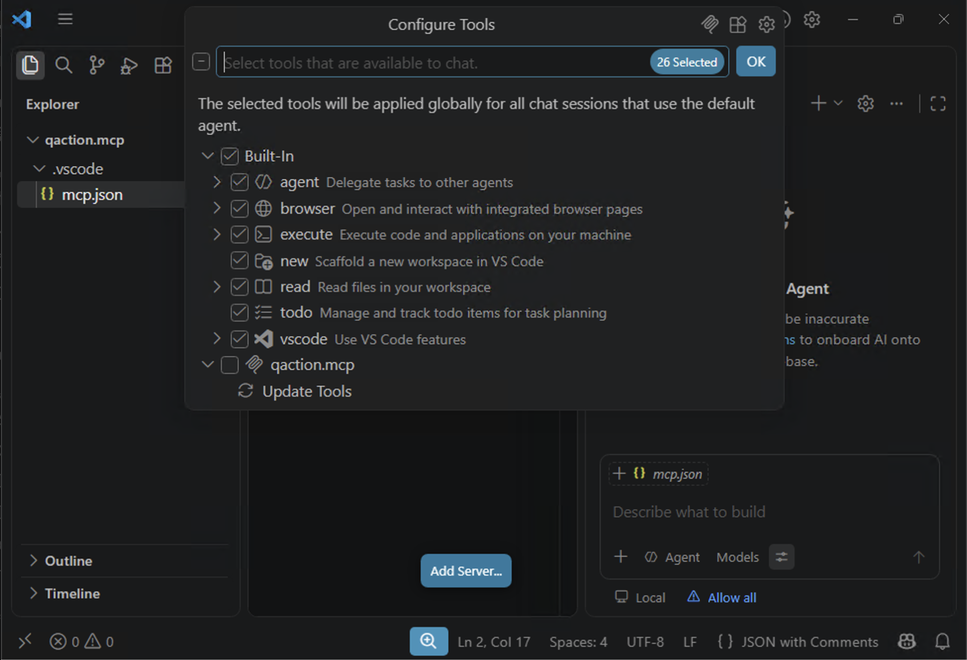Click errors and warnings count in status bar
The width and height of the screenshot is (967, 660).
pyautogui.click(x=81, y=641)
